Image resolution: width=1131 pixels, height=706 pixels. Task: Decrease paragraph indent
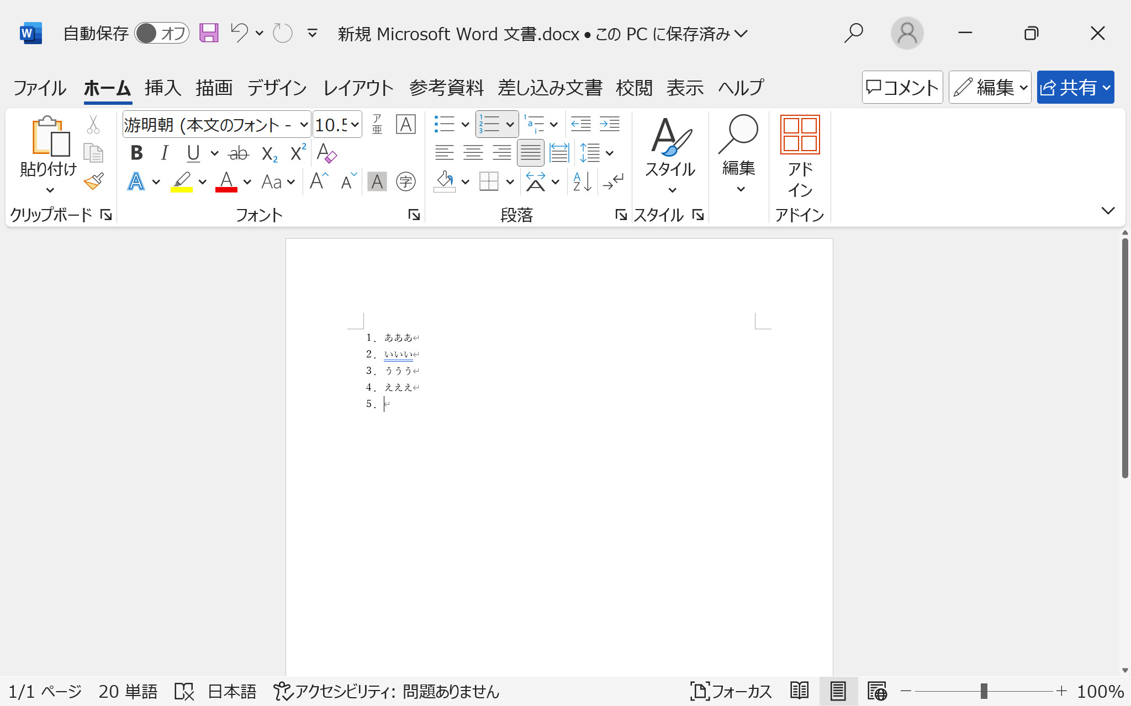click(x=581, y=125)
